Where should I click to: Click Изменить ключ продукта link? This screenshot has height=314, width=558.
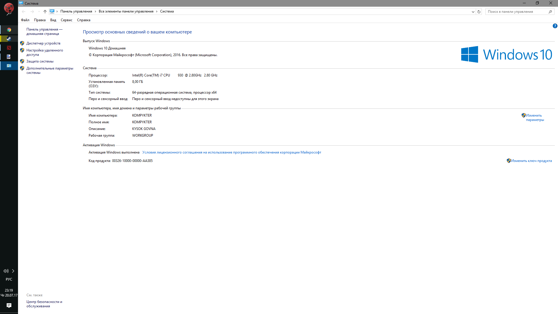(x=531, y=161)
